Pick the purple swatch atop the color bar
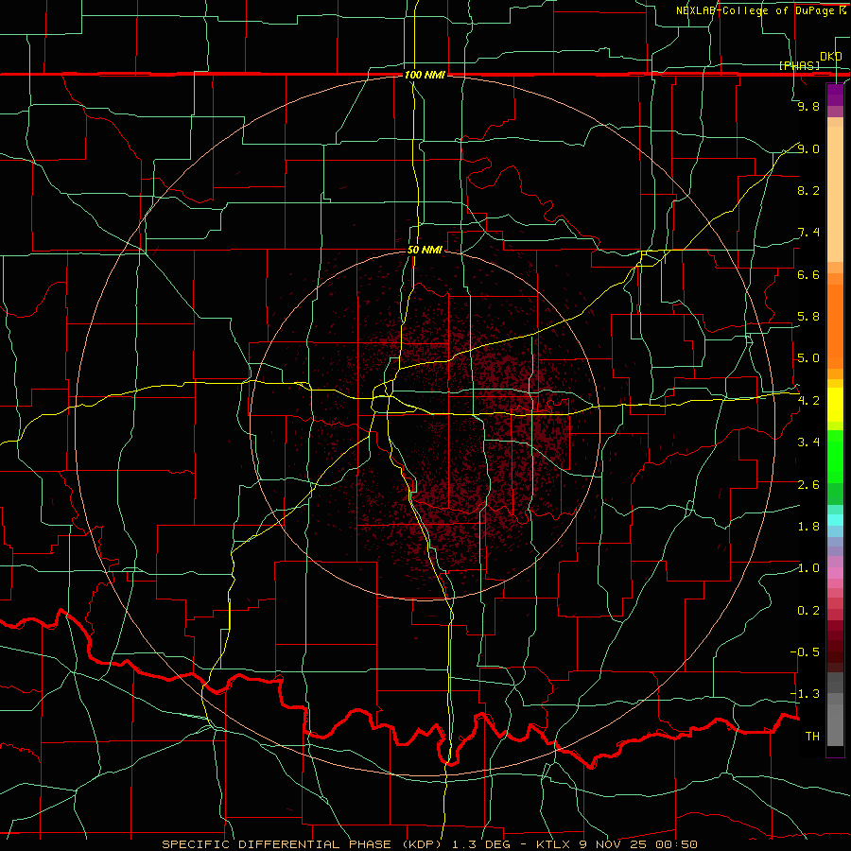The height and width of the screenshot is (851, 851). point(835,95)
